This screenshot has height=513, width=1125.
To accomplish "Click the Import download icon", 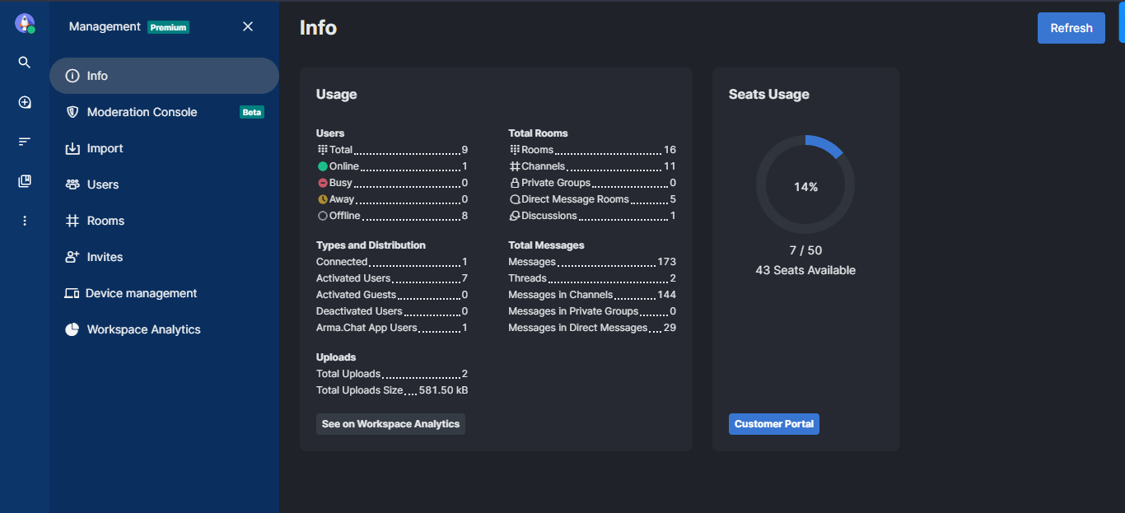I will (72, 148).
